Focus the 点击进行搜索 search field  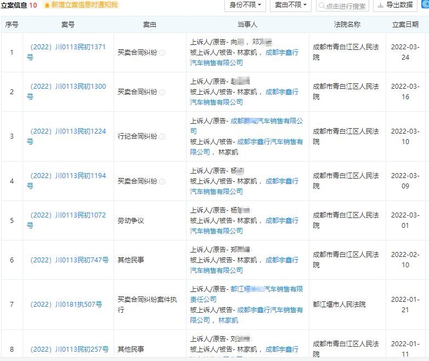[x=346, y=6]
